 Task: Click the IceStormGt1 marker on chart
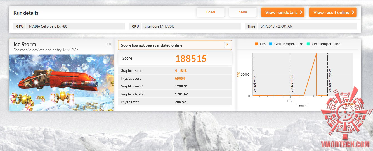click(255, 84)
